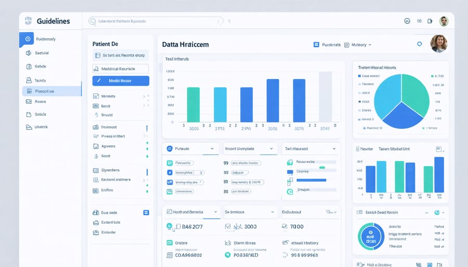Expand the Mamerts row arrow in patient panel
Viewport: 468px width, 267px height.
[144, 97]
